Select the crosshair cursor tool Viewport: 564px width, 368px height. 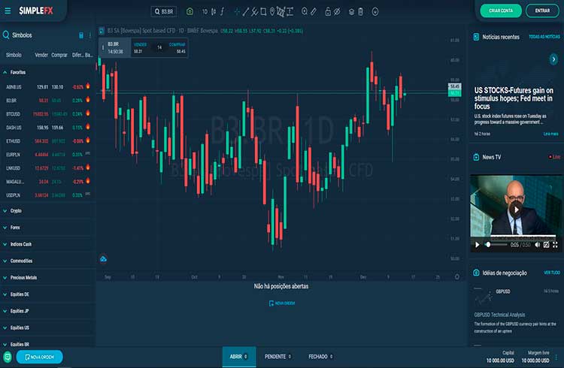click(x=237, y=12)
